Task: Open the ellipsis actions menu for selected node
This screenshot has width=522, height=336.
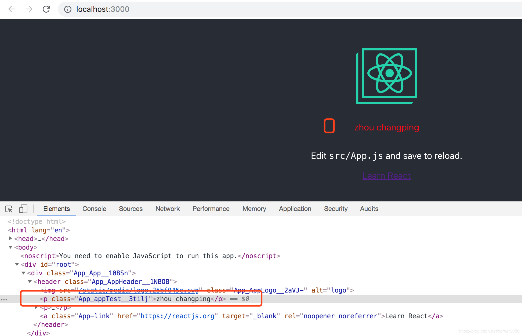Action: point(4,299)
